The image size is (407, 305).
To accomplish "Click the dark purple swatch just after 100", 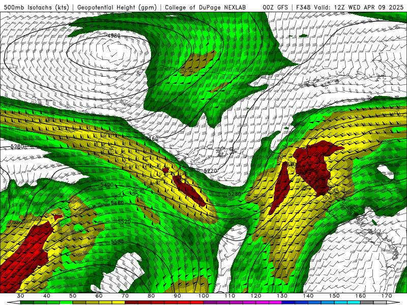I will pos(210,302).
